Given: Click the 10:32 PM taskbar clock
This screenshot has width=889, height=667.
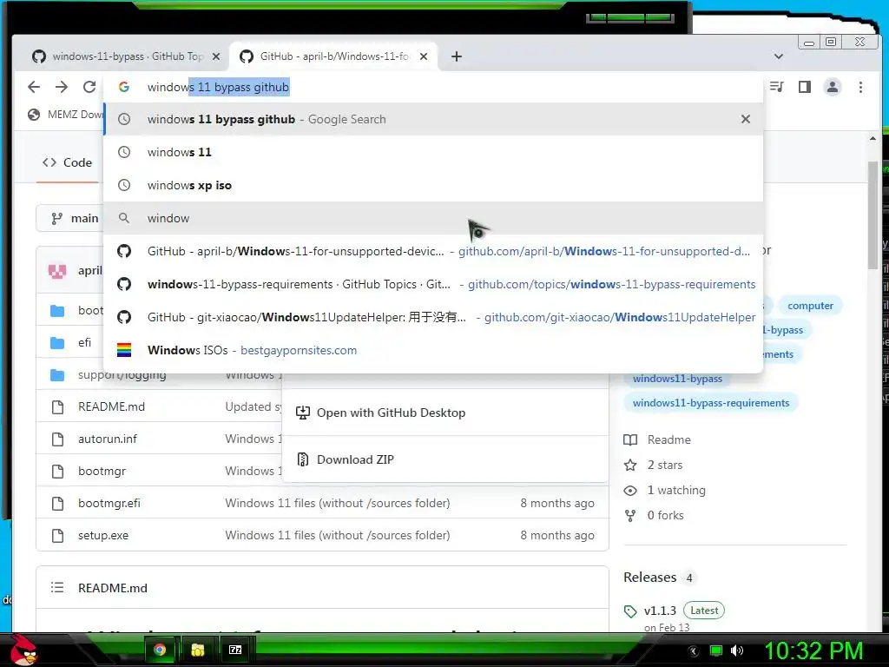Looking at the screenshot, I should pyautogui.click(x=813, y=650).
